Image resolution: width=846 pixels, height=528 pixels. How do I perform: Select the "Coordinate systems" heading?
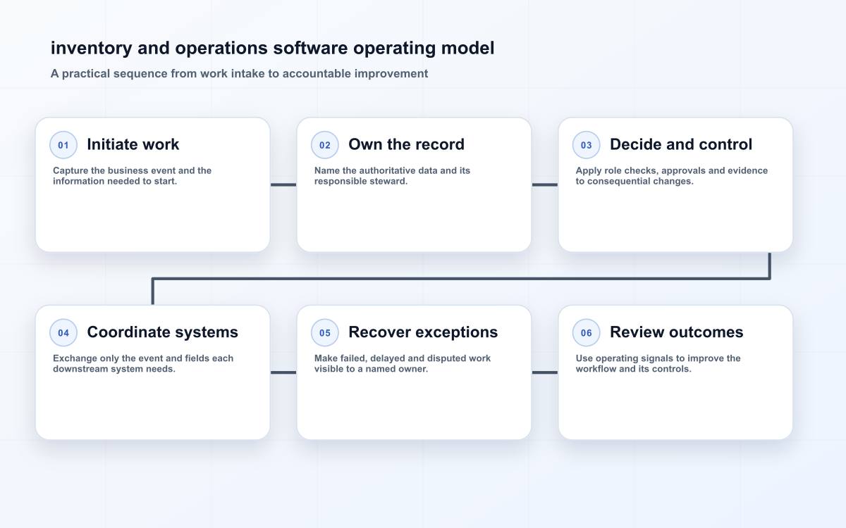point(162,332)
